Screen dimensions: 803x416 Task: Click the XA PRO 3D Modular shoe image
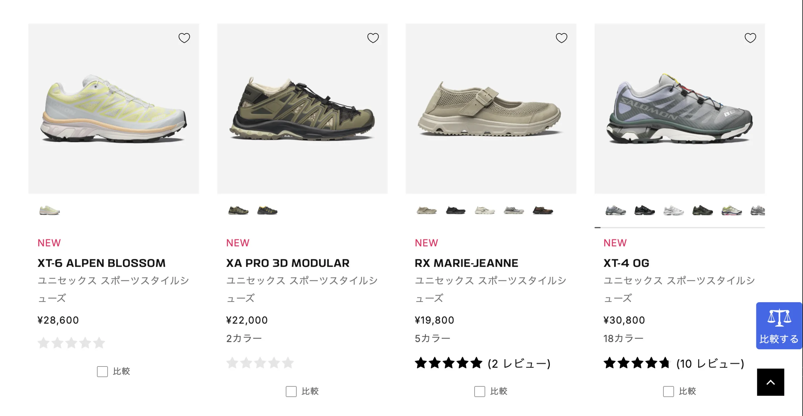(x=302, y=108)
